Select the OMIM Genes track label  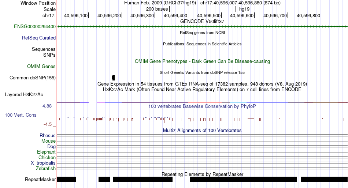(x=41, y=66)
